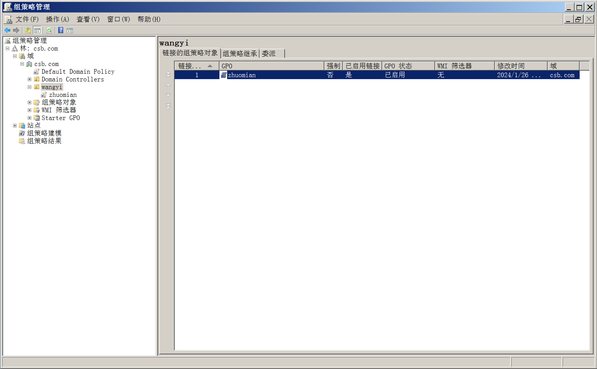Click the Default Domain Policy icon in tree
Viewport: 597px width, 369px height.
tap(36, 72)
